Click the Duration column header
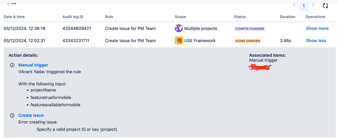 [x=288, y=17]
